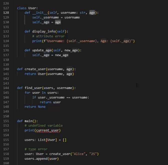
Task: Click line number 153 in the gutter
Action: 6,130
